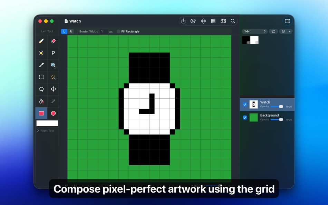
Task: Open the search icon in the toolbar
Action: point(233,21)
